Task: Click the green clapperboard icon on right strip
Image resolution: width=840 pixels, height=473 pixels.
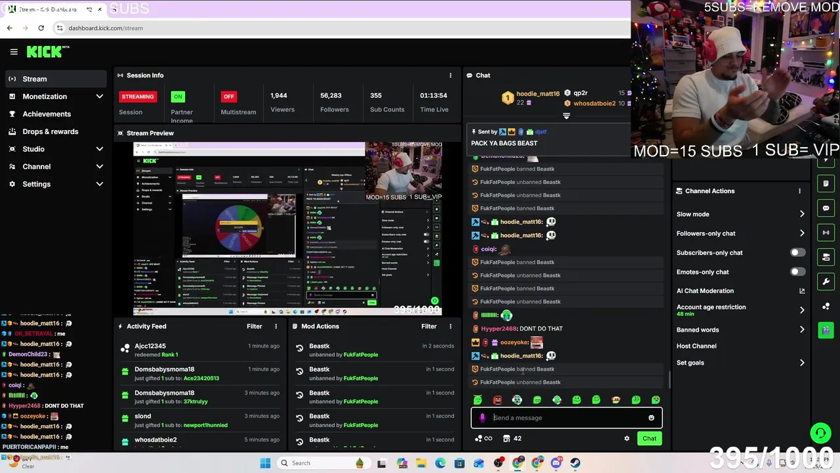Action: 826,330
